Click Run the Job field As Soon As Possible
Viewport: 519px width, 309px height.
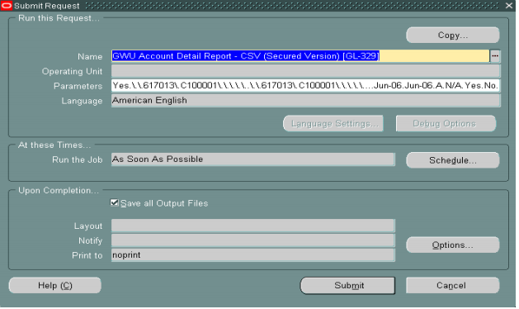tap(254, 159)
